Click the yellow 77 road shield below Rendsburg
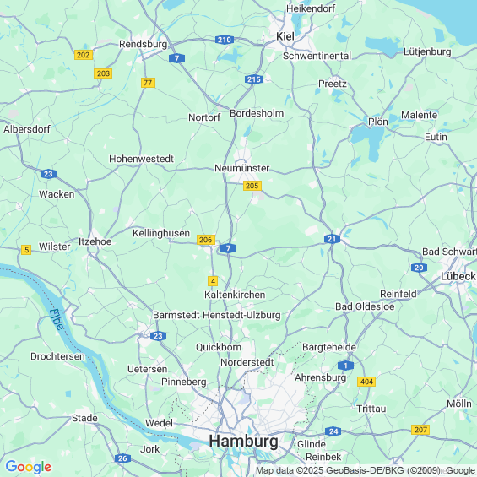The width and height of the screenshot is (477, 477). [148, 83]
